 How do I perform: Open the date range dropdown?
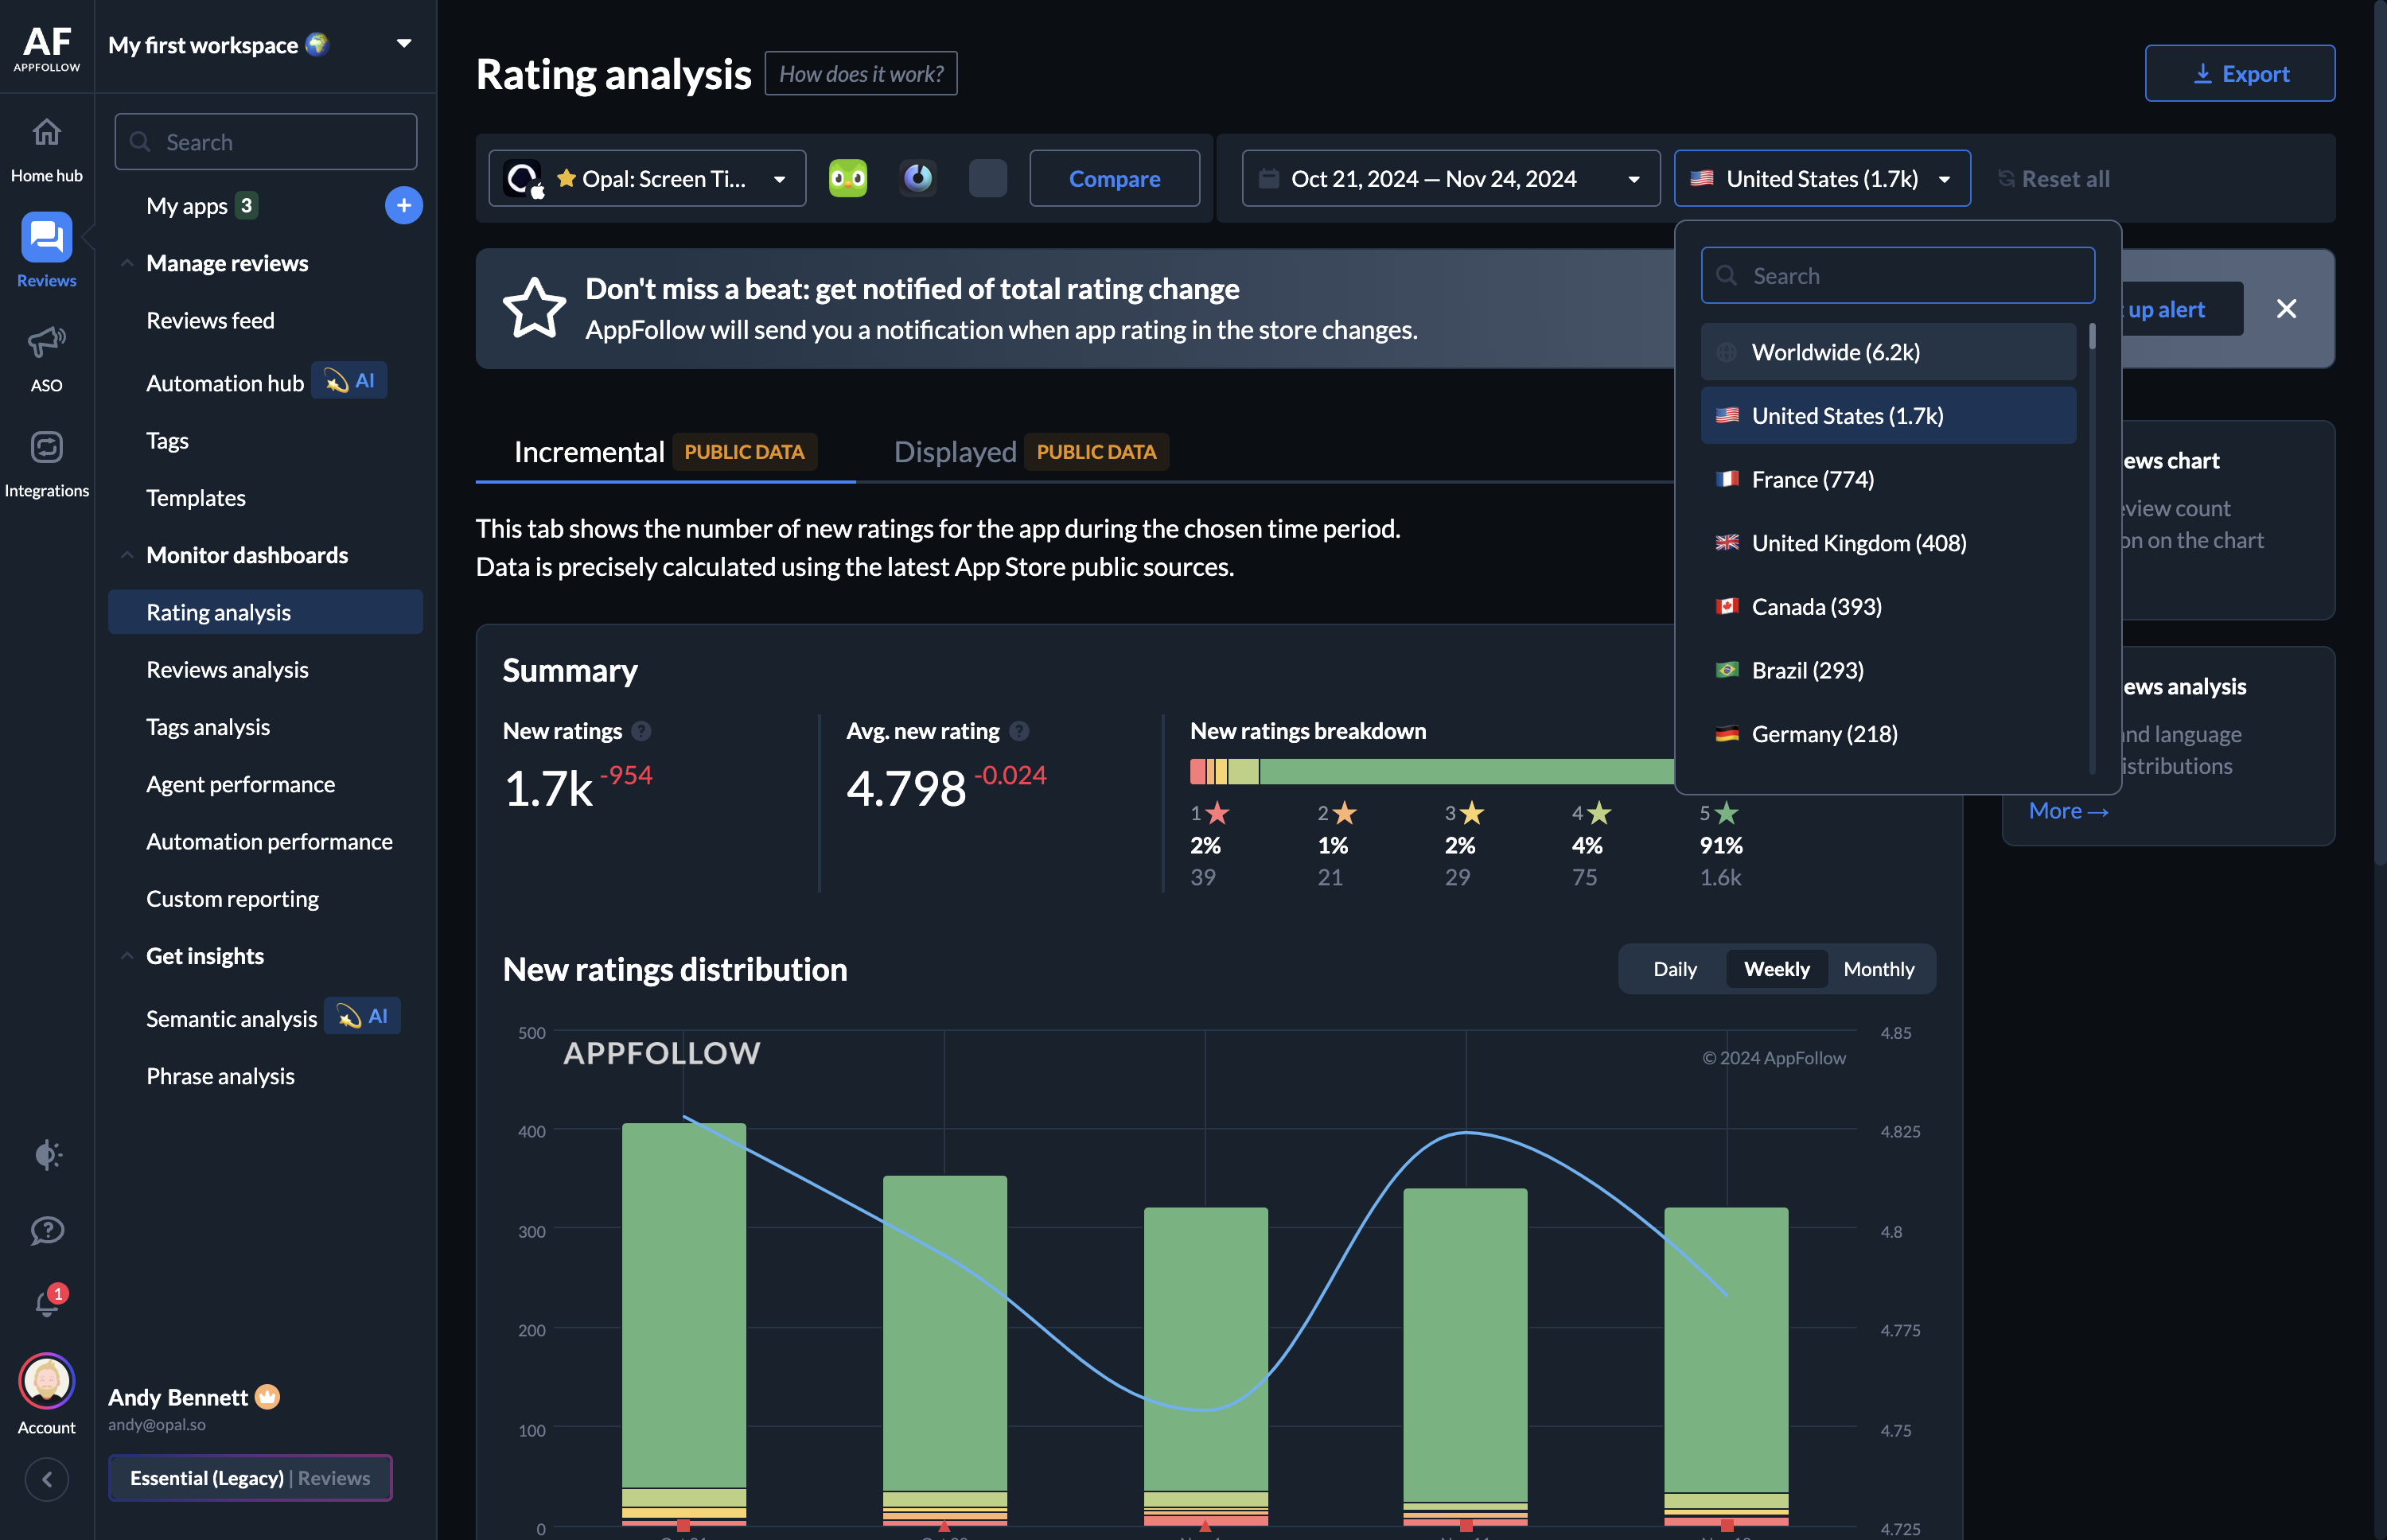1450,179
